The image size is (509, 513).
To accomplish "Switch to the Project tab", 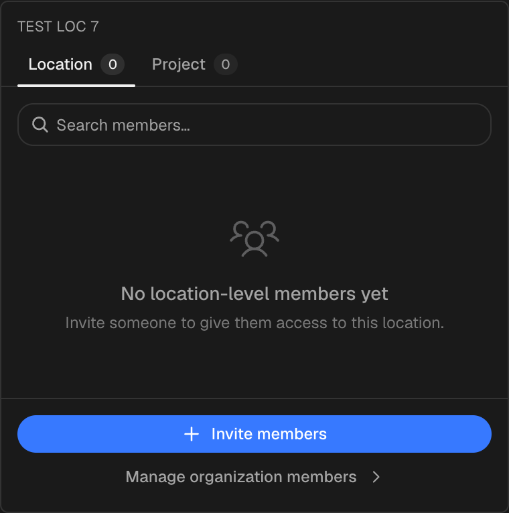I will click(194, 64).
